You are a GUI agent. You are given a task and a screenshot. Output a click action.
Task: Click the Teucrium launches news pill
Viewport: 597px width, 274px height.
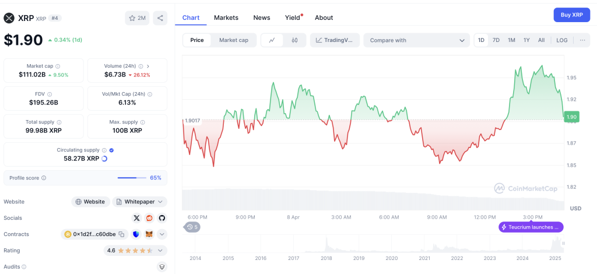[531, 227]
